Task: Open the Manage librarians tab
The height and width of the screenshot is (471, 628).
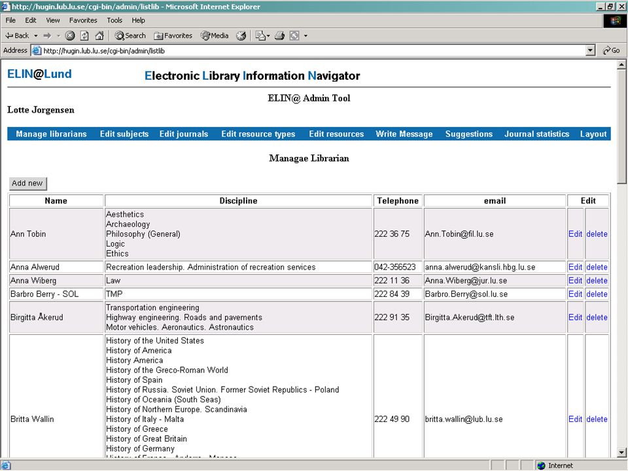Action: pos(51,133)
